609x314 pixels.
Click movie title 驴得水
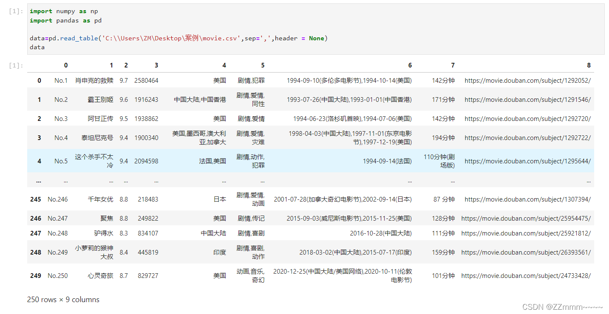(x=104, y=233)
